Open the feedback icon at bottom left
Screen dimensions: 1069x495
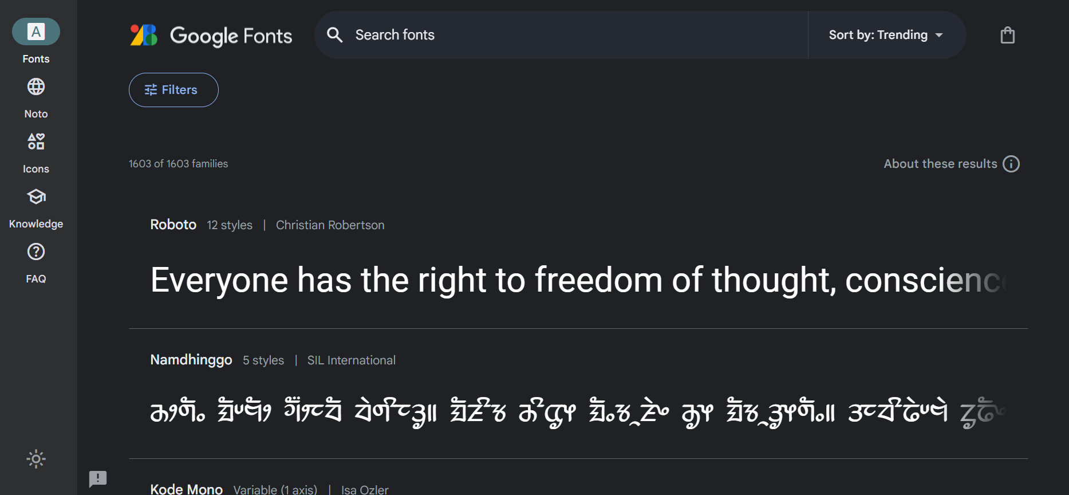point(97,479)
